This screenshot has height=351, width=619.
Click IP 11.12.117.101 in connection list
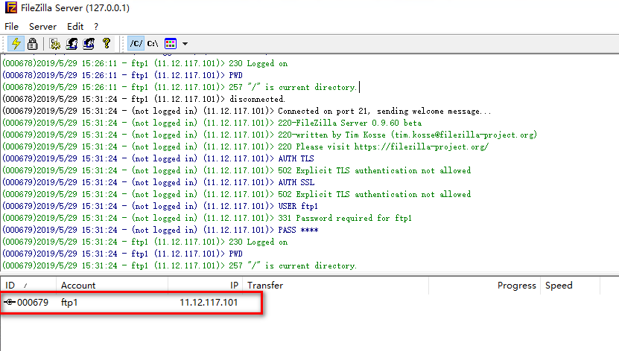[x=209, y=303]
